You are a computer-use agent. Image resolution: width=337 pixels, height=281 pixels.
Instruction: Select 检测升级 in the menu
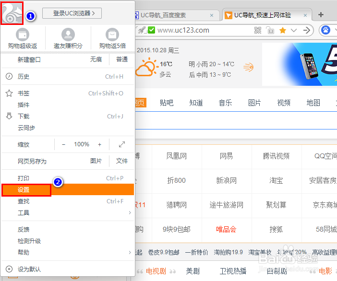coord(68,241)
